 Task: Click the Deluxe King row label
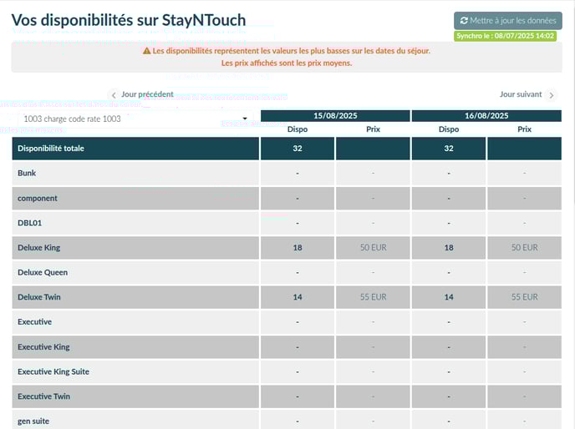[x=39, y=248]
